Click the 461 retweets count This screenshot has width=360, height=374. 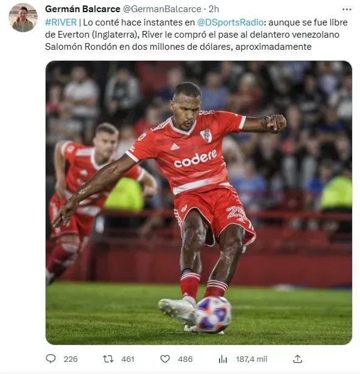tap(128, 359)
